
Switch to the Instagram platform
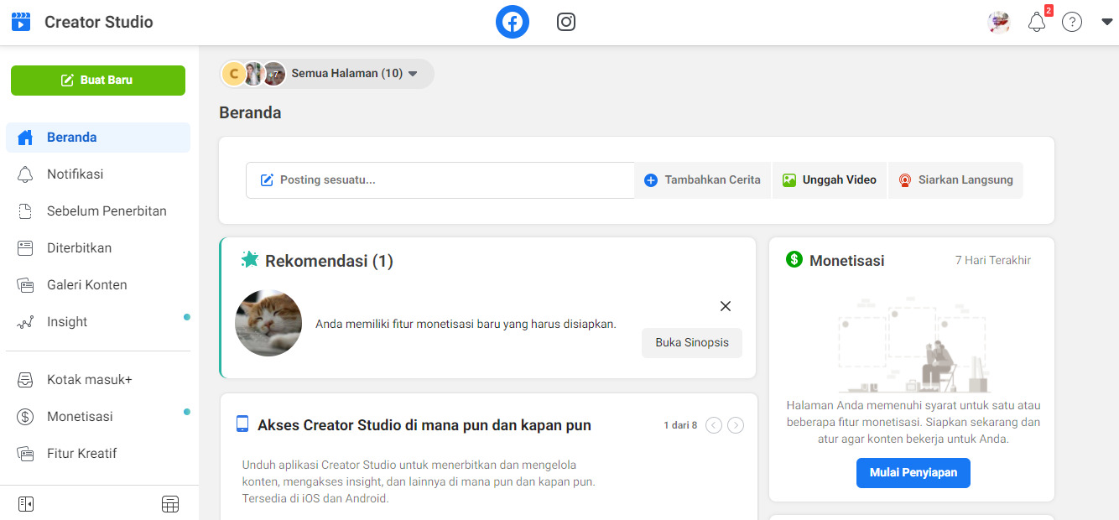[x=565, y=22]
